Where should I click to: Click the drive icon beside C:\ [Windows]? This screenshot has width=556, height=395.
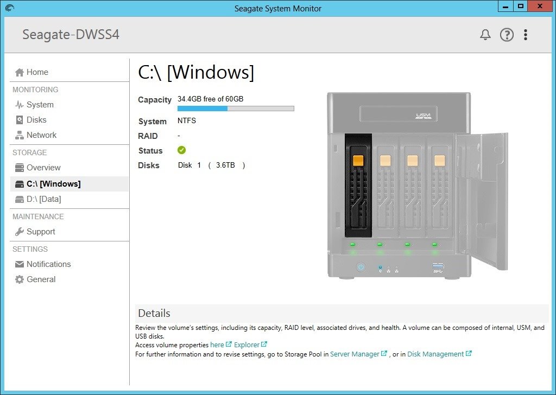point(20,184)
